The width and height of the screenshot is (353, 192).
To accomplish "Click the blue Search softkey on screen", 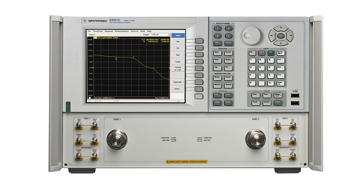I will click(x=178, y=35).
